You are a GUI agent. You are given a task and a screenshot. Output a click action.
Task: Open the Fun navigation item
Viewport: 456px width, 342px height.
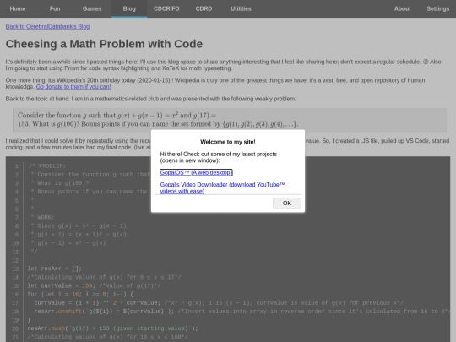tap(55, 8)
